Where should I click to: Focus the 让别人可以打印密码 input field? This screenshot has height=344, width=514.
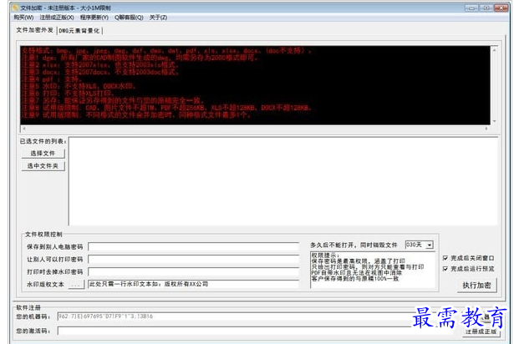pos(193,259)
